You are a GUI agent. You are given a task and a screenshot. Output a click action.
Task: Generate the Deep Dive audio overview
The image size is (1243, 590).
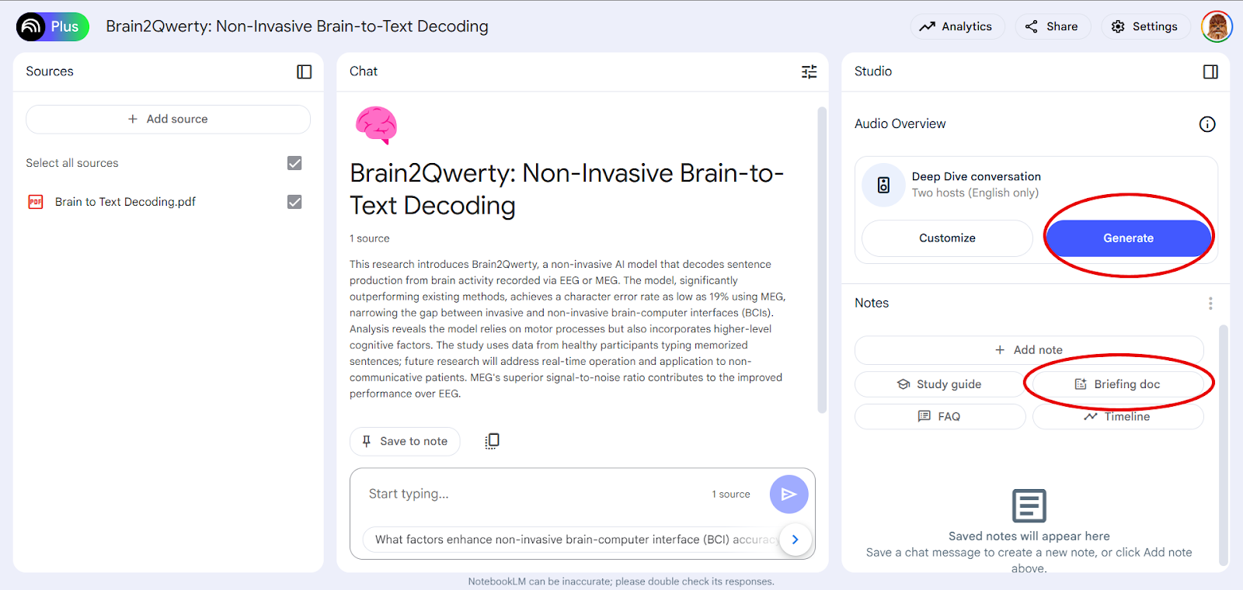click(x=1128, y=238)
